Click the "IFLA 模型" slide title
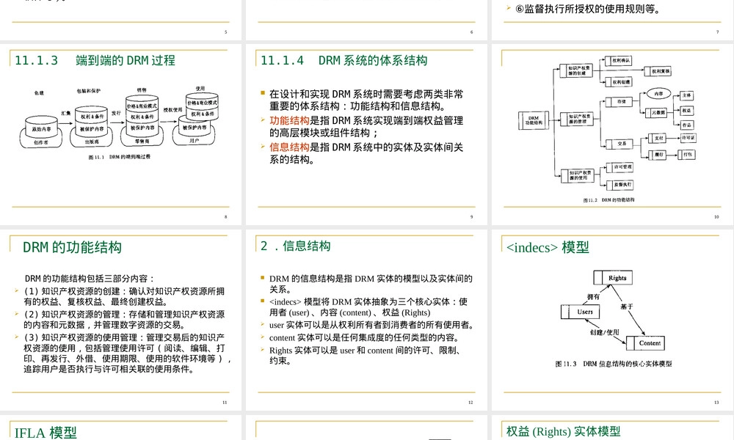The height and width of the screenshot is (440, 734). coord(46,433)
